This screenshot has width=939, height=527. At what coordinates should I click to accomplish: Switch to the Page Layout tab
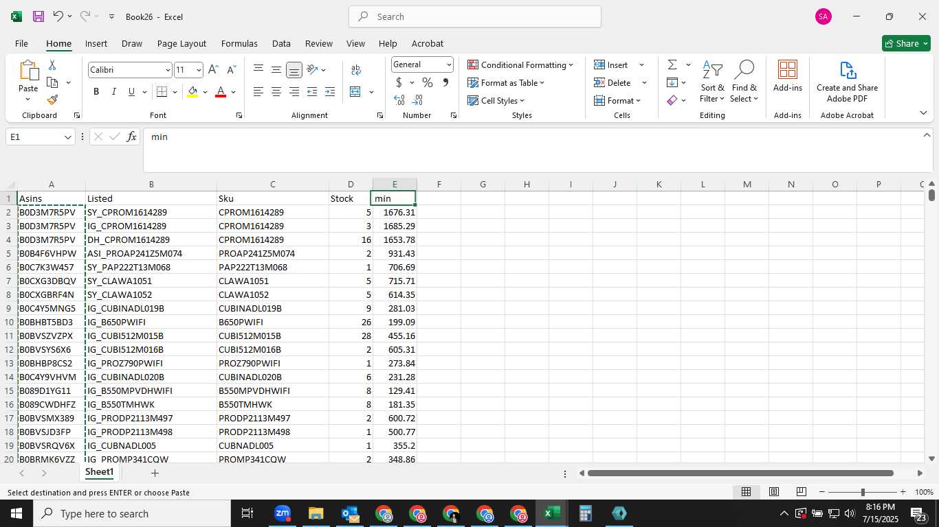(x=181, y=43)
